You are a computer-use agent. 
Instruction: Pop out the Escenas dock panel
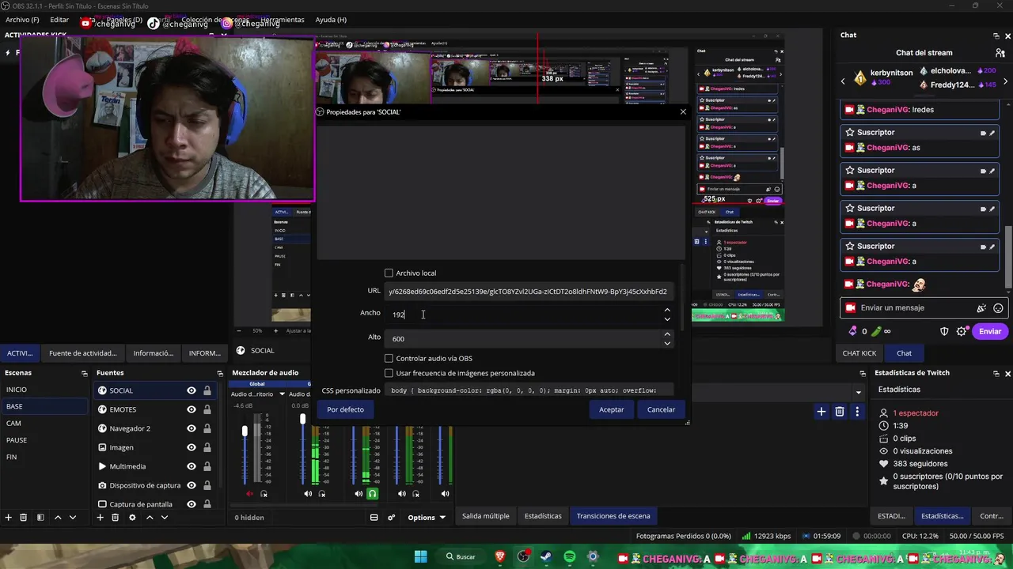click(x=84, y=373)
